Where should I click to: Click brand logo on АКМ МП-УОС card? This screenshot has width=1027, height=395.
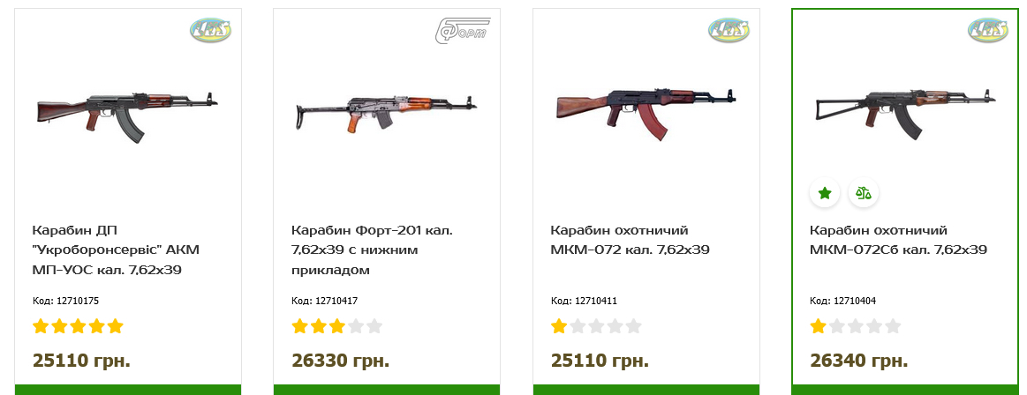(x=210, y=31)
